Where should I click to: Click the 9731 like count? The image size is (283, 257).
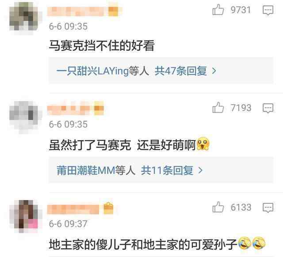pyautogui.click(x=241, y=10)
